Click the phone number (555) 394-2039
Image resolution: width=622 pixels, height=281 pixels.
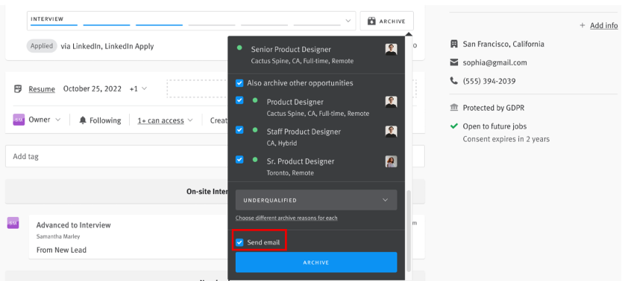pyautogui.click(x=489, y=81)
